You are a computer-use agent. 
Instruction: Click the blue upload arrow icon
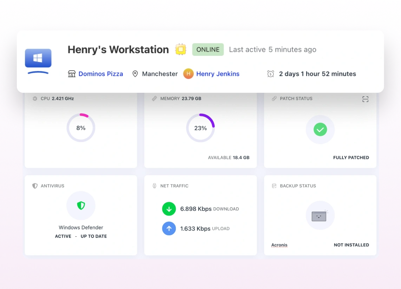point(169,229)
